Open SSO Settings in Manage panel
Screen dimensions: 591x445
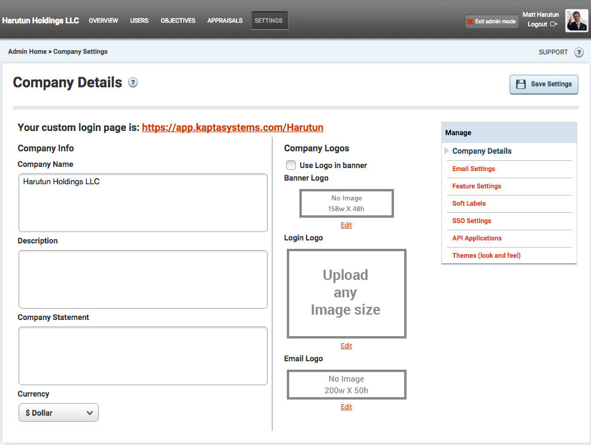coord(471,221)
